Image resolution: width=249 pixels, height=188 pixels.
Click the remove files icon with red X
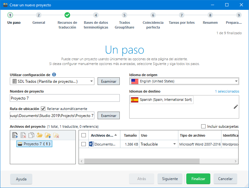point(23,135)
